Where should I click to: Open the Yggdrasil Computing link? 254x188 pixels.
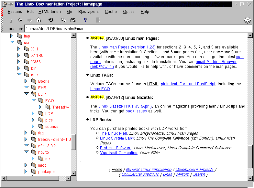[x=118, y=153]
